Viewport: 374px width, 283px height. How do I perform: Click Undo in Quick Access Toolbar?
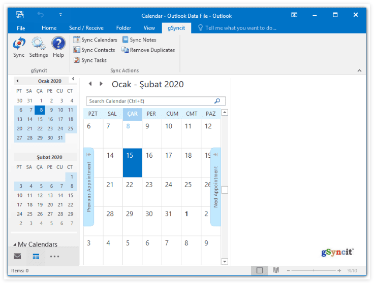(41, 15)
